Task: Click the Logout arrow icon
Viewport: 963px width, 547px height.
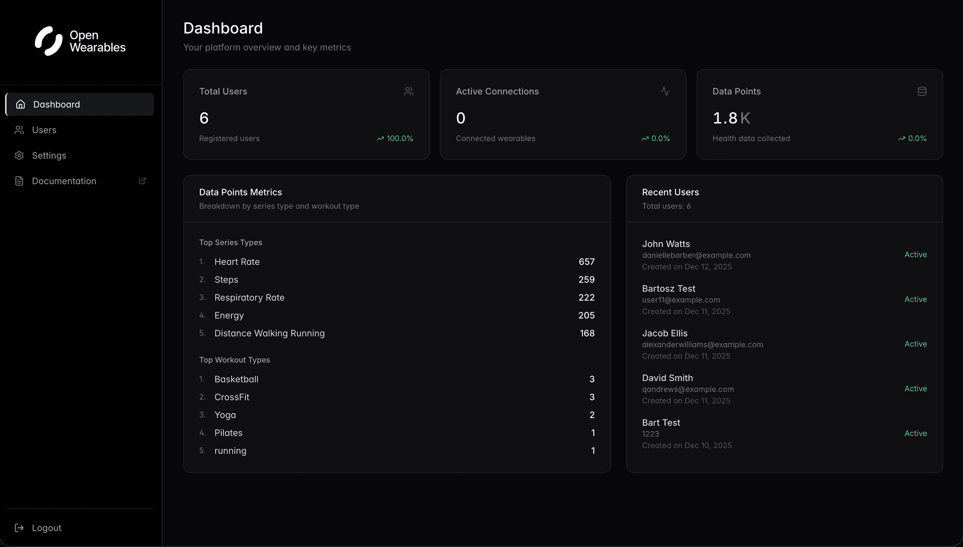Action: coord(19,528)
